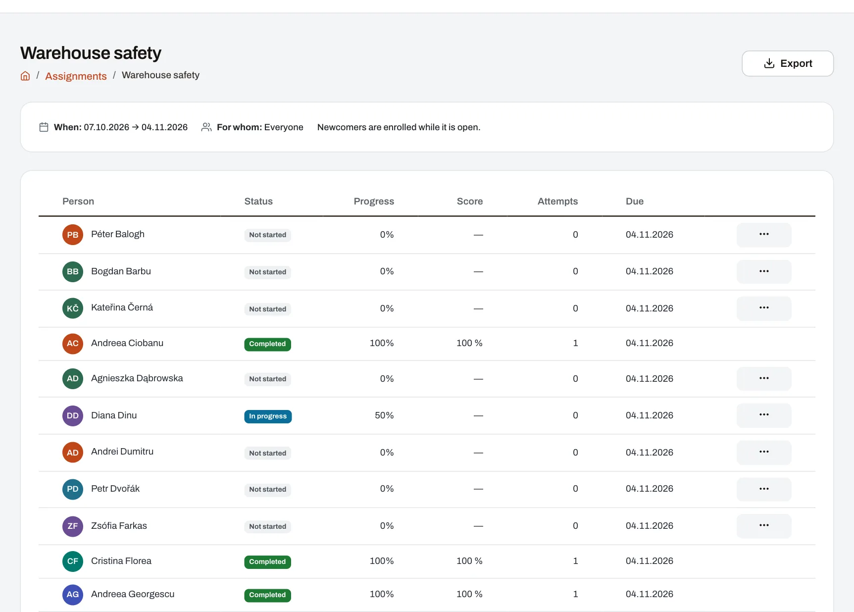The height and width of the screenshot is (612, 854).
Task: Open the Assignments breadcrumb link
Action: [76, 76]
